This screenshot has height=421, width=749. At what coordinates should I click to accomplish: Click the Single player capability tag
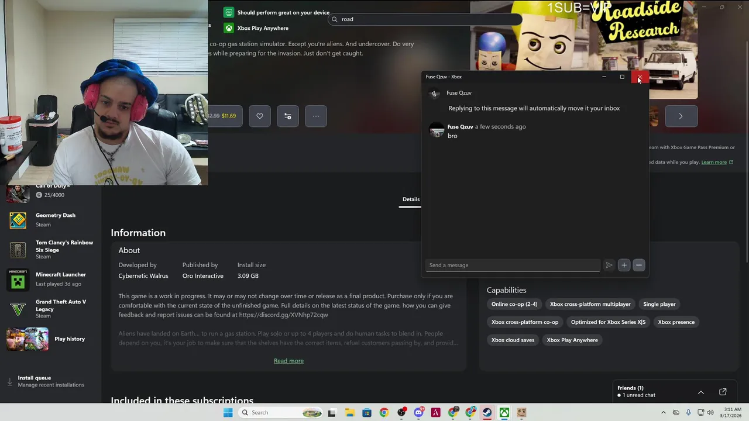[659, 304]
